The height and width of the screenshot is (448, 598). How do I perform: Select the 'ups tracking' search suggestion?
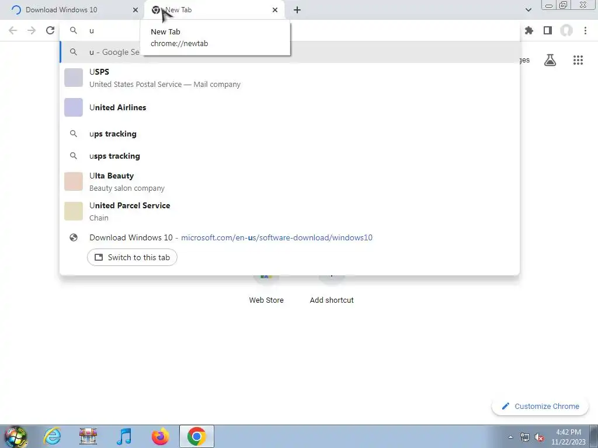[x=290, y=134]
